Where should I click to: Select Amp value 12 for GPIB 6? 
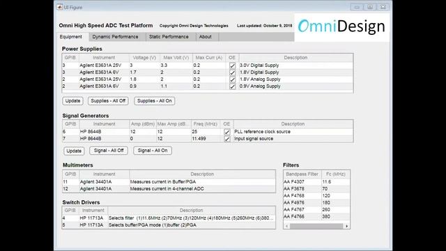coord(142,132)
